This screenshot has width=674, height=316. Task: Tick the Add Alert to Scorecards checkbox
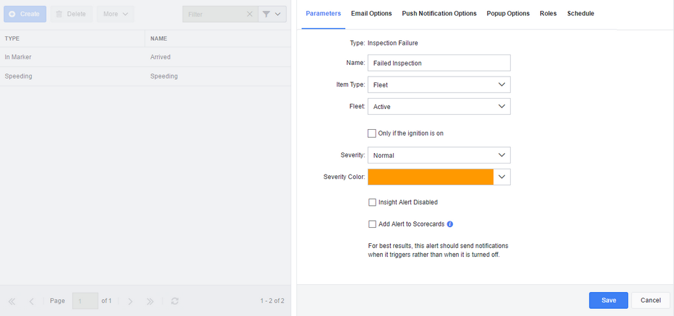tap(372, 224)
